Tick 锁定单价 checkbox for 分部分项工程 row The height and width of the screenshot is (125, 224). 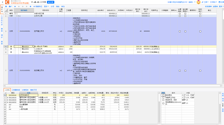pos(200,14)
